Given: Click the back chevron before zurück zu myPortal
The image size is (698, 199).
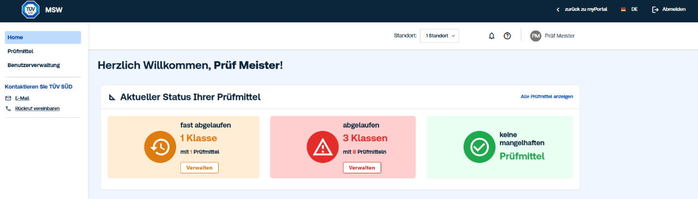Looking at the screenshot, I should tap(558, 10).
